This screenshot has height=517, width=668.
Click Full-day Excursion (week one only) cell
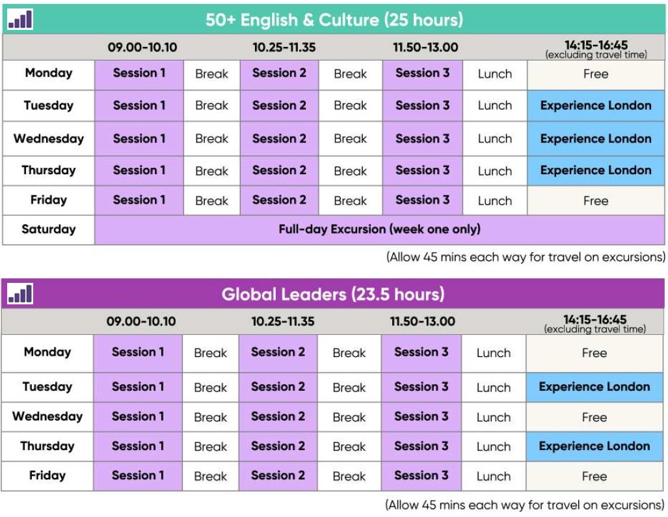(379, 230)
